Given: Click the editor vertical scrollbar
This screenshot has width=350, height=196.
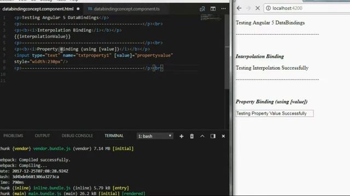Looking at the screenshot, I should click(227, 51).
